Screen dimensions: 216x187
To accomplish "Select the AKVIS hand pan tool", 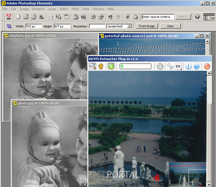I will coord(101,66).
